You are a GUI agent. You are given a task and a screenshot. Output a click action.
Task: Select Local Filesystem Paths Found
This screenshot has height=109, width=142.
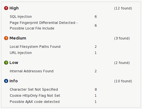coord(35,47)
